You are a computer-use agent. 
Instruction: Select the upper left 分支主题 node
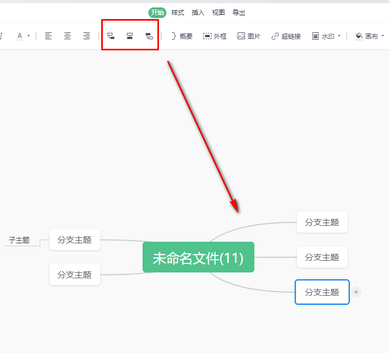point(74,240)
